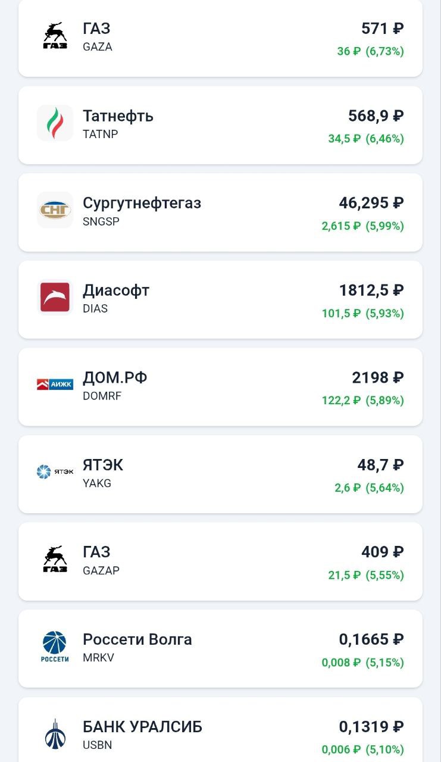This screenshot has width=441, height=762.
Task: Open the Россети Волга logo
Action: coord(55,647)
